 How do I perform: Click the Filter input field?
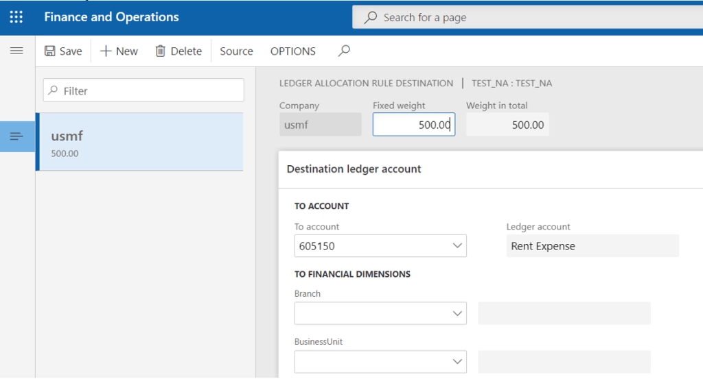tap(143, 90)
